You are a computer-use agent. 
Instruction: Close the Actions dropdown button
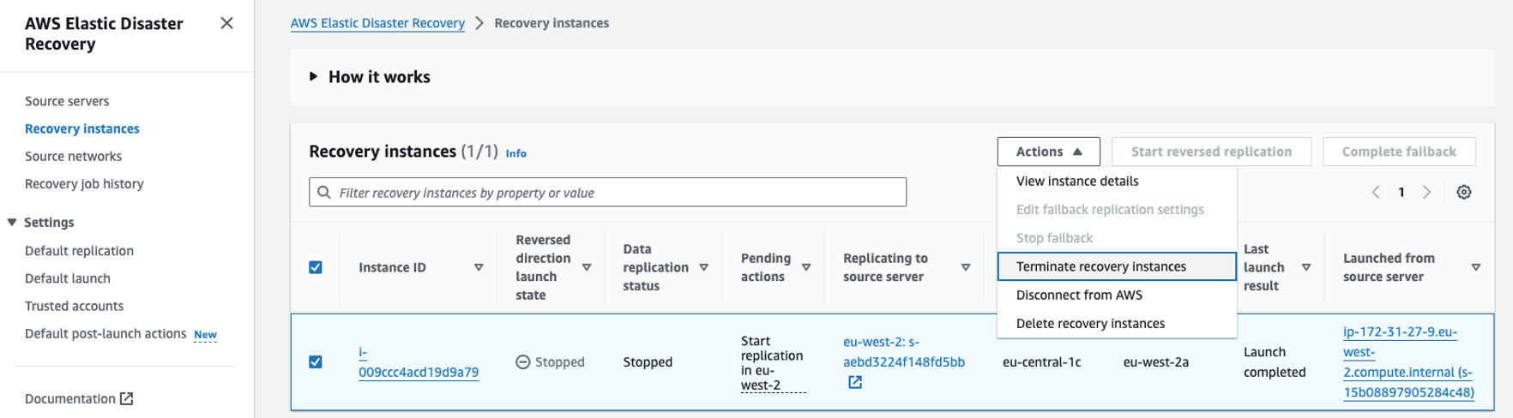click(1048, 152)
